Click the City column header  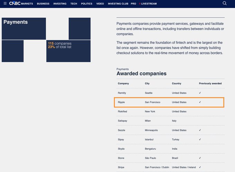point(147,84)
